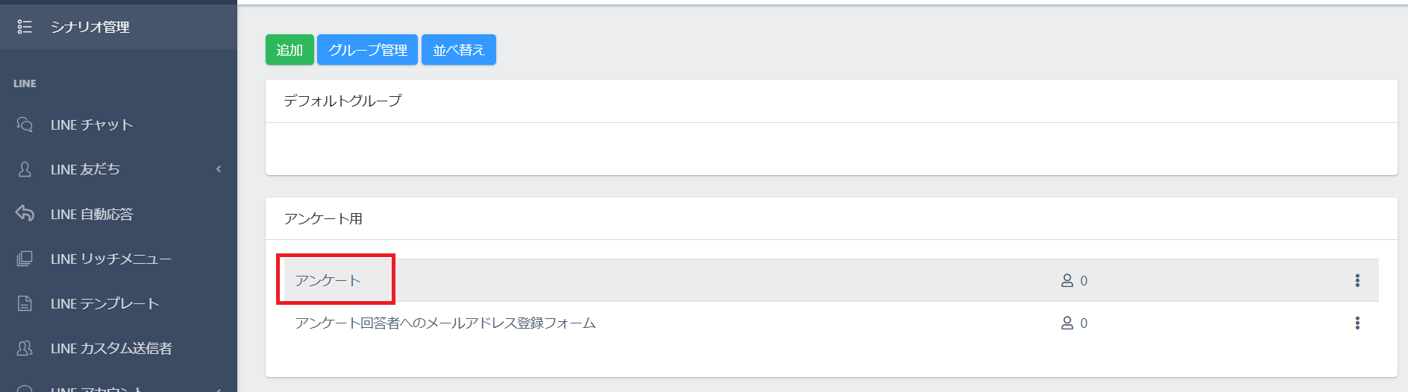Select LINE 自動応答 in the sidebar
The height and width of the screenshot is (392, 1408).
click(x=92, y=214)
